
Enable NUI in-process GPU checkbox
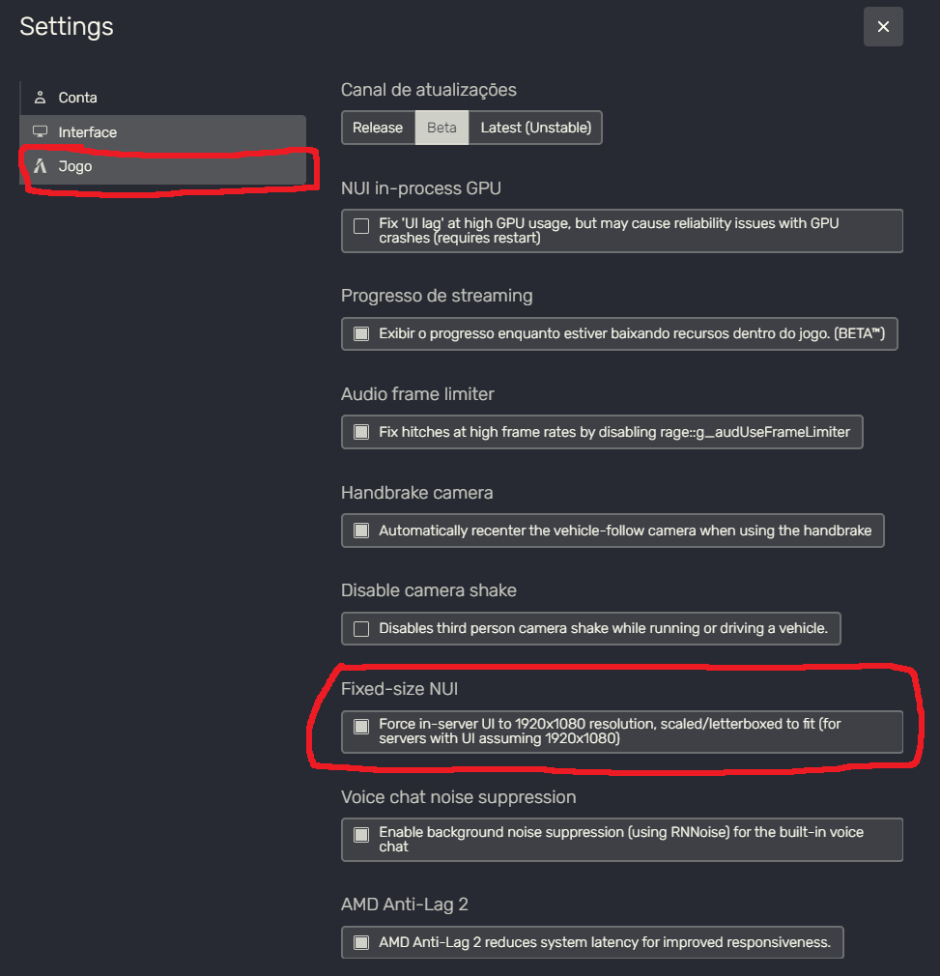(x=361, y=226)
